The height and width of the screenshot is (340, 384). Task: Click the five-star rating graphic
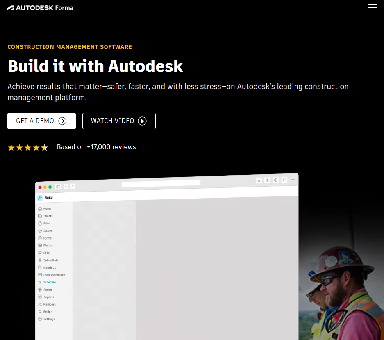pyautogui.click(x=28, y=148)
